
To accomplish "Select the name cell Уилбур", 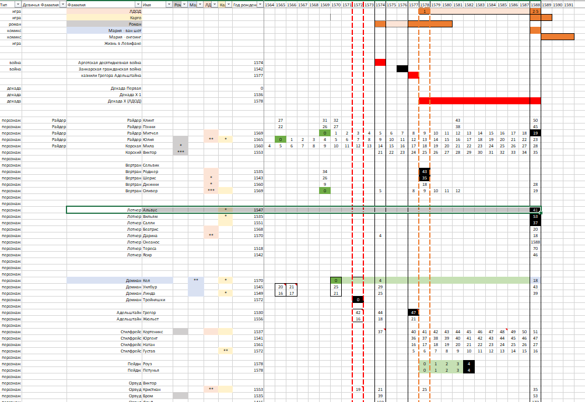I will point(157,287).
